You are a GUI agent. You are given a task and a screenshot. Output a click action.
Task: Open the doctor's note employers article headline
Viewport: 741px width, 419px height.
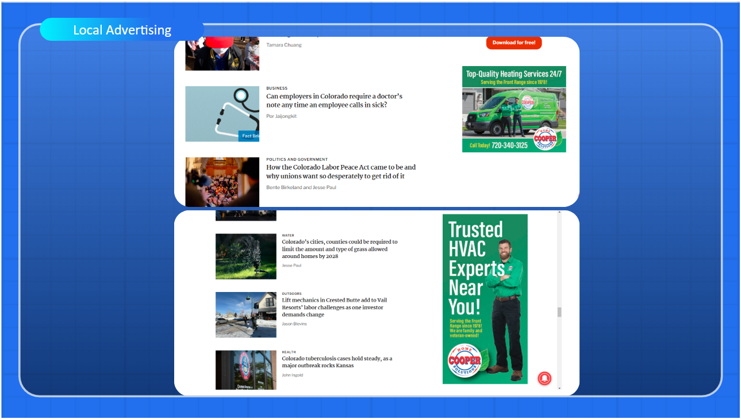point(334,101)
